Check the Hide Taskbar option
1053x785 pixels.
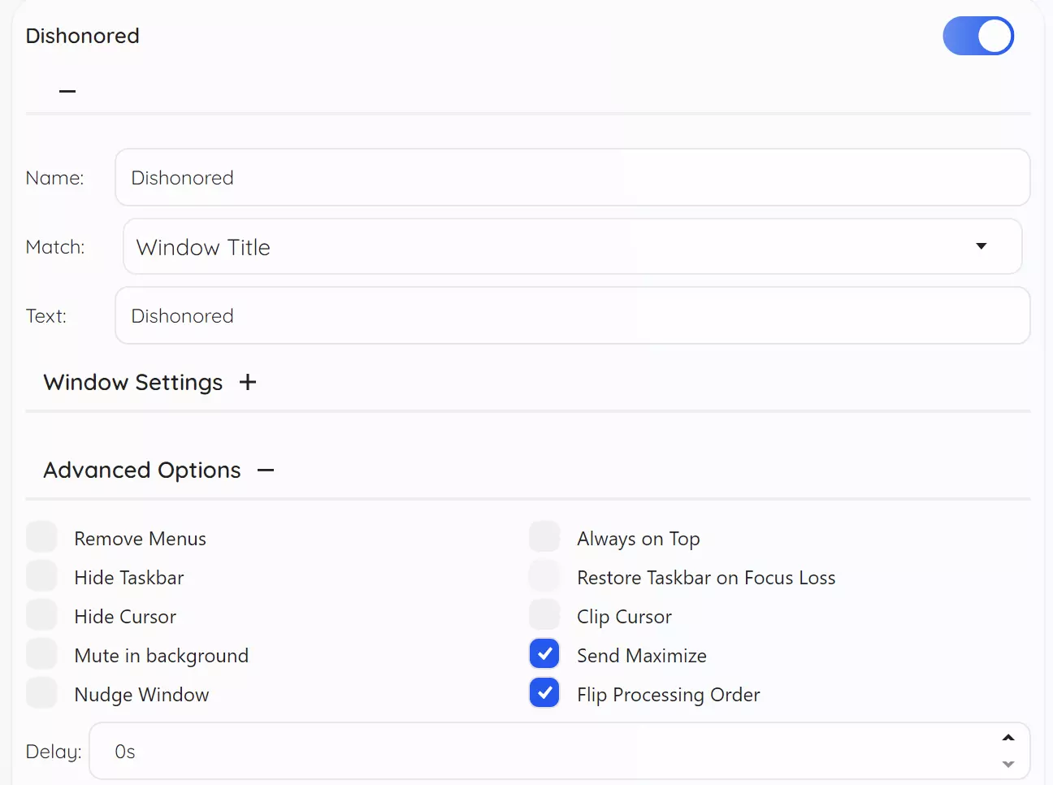[41, 576]
